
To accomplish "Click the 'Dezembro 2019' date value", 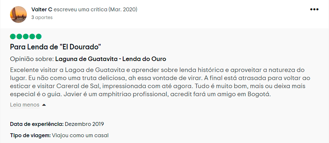I will [x=85, y=124].
